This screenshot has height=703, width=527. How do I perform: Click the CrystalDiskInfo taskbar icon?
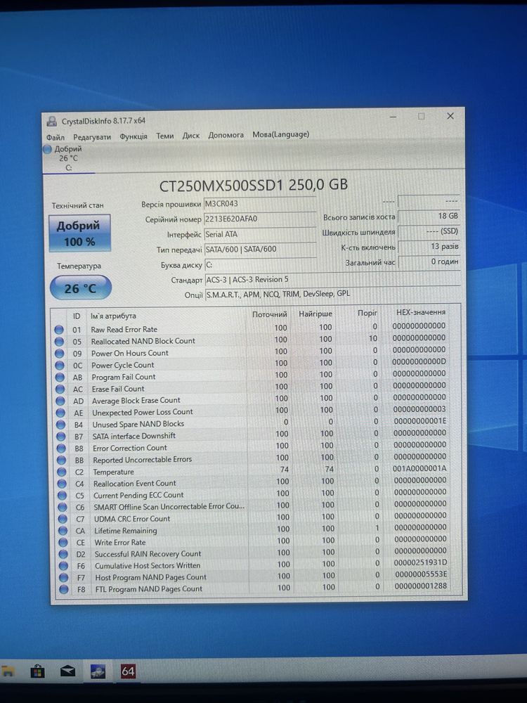[98, 671]
